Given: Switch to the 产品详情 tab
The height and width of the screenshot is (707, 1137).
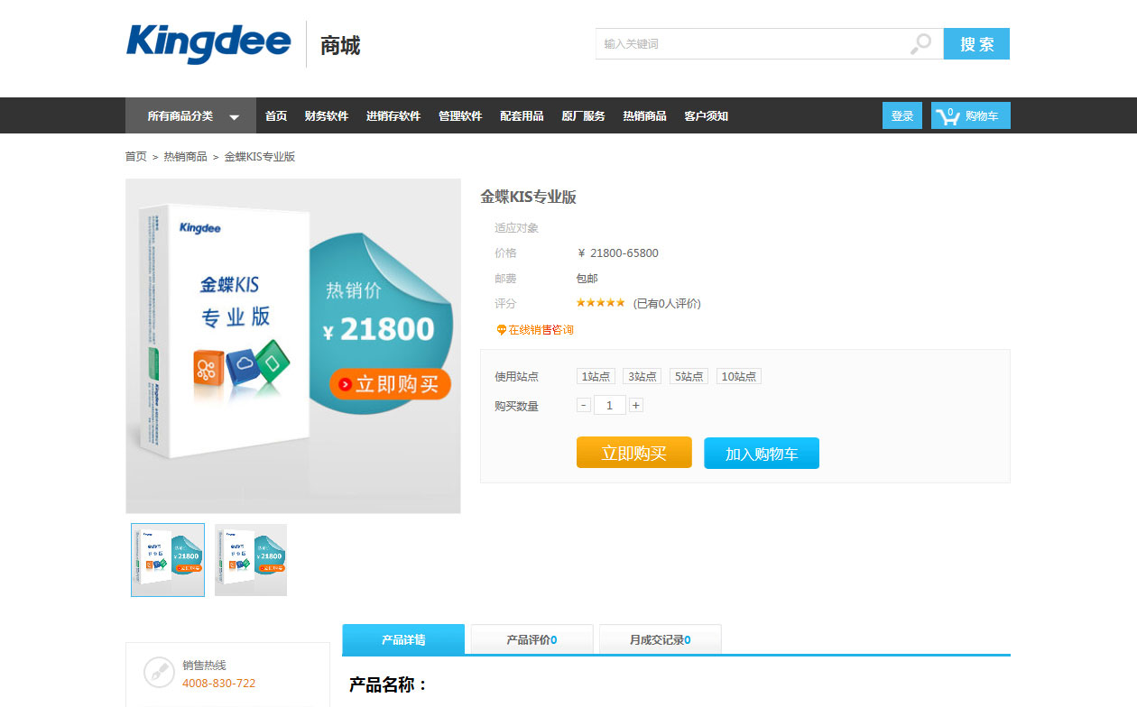Looking at the screenshot, I should [403, 639].
